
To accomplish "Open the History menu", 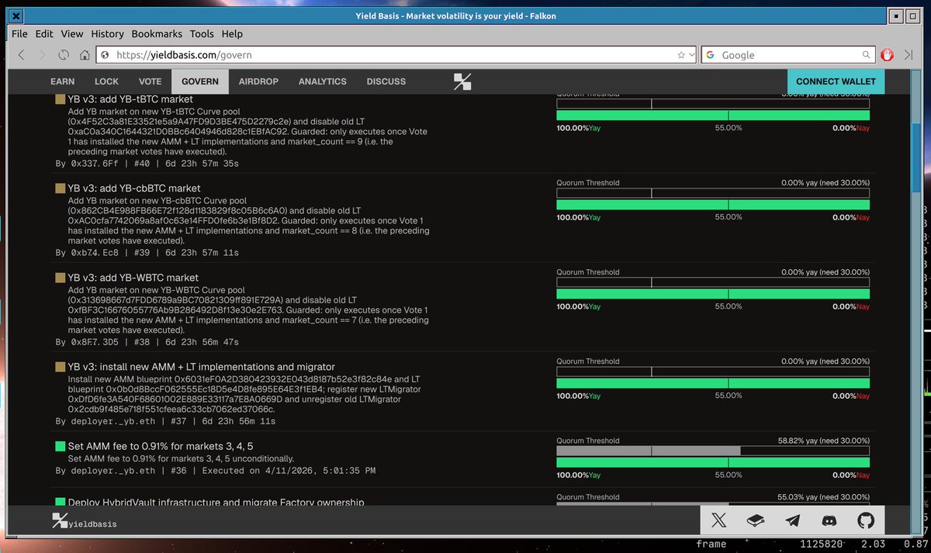I will pyautogui.click(x=107, y=34).
